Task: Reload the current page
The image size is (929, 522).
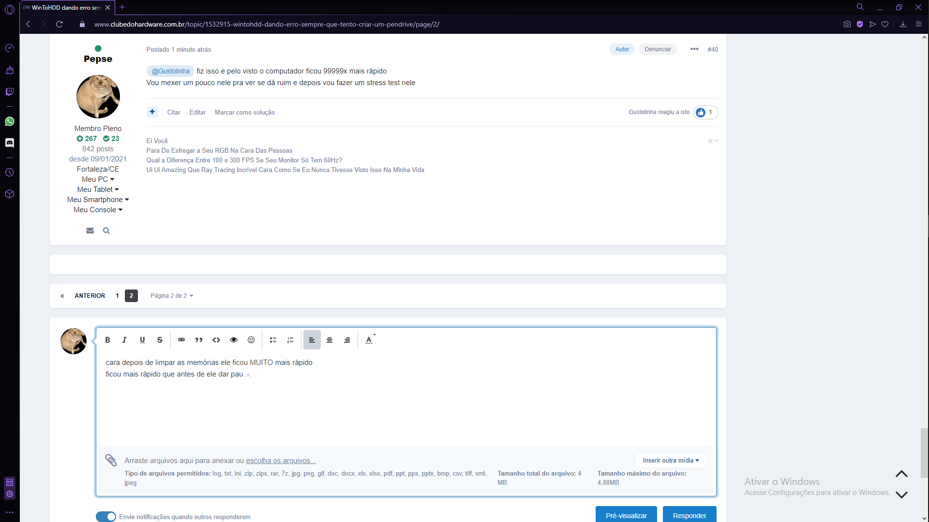Action: tap(59, 24)
